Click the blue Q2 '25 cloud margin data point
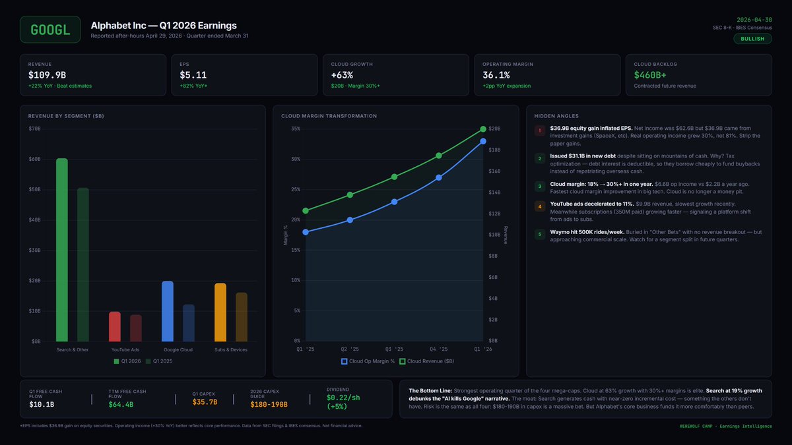This screenshot has height=445, width=792. pyautogui.click(x=350, y=220)
